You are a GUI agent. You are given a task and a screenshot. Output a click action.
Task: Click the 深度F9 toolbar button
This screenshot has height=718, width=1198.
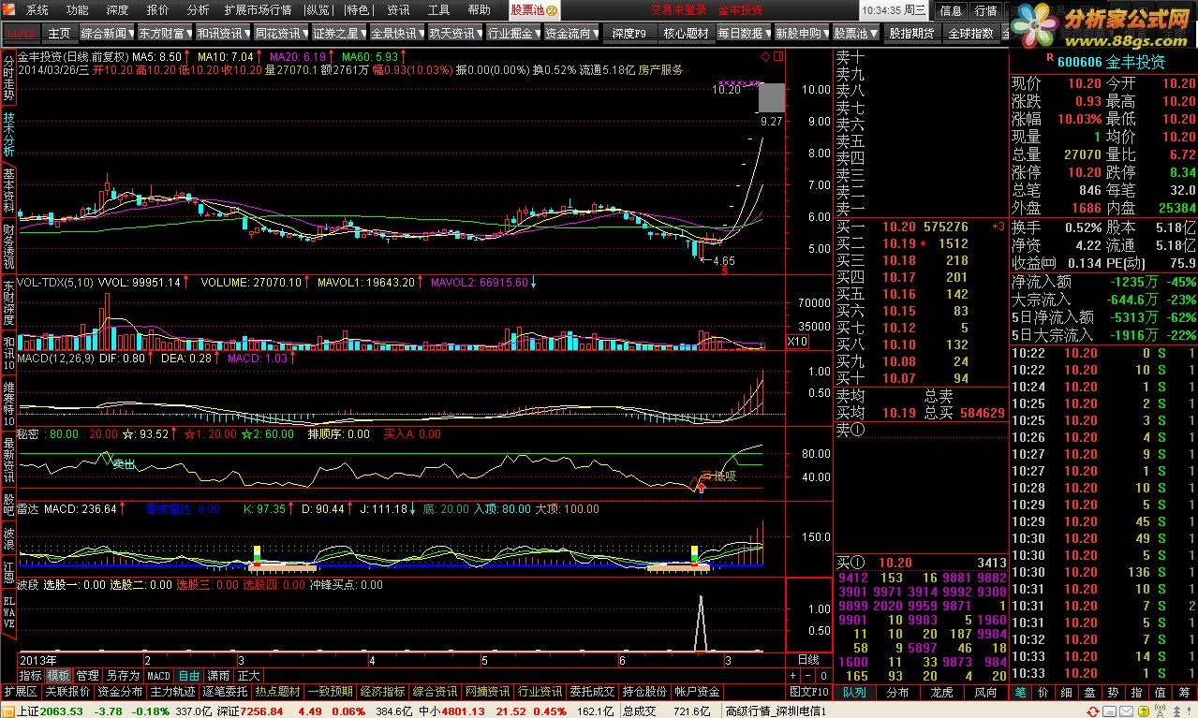coord(629,33)
